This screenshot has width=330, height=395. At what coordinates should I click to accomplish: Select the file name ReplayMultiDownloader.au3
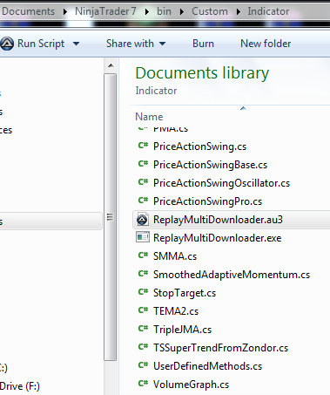[218, 220]
